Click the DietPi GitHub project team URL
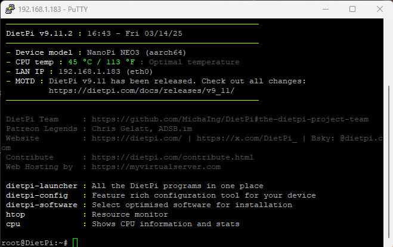The width and height of the screenshot is (393, 247). click(230, 119)
